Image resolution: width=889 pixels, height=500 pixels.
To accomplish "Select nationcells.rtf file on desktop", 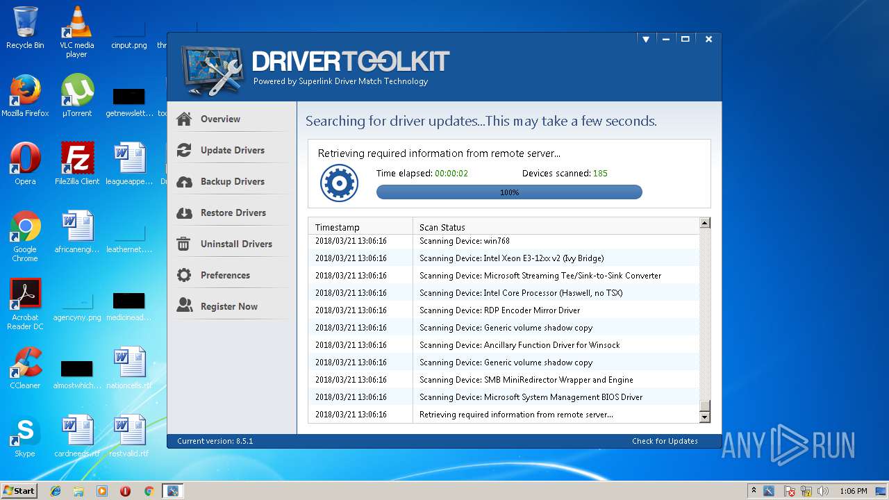I will (128, 367).
